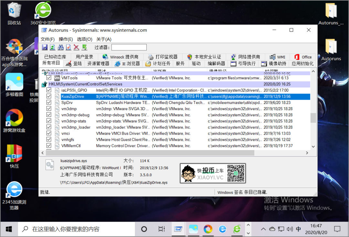The width and height of the screenshot is (349, 237).
Task: Disable the SpDrv autorun entry
Action: coord(48,102)
